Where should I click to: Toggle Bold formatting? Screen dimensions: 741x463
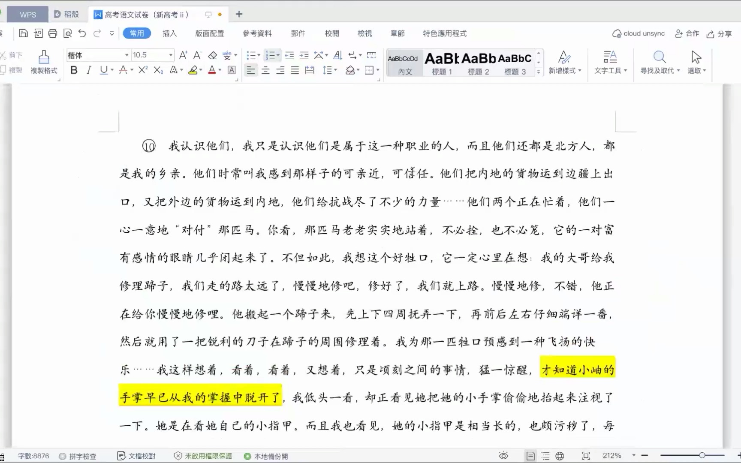[74, 70]
